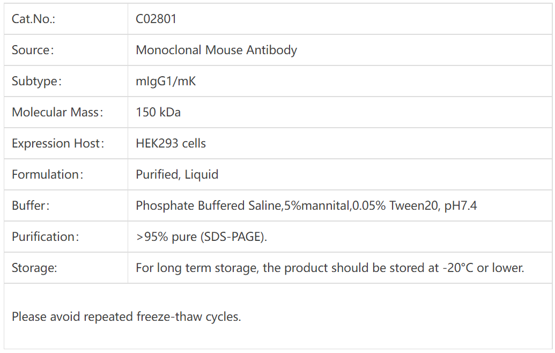Click the pH7.4 text in buffer row
The image size is (555, 353).
point(461,206)
